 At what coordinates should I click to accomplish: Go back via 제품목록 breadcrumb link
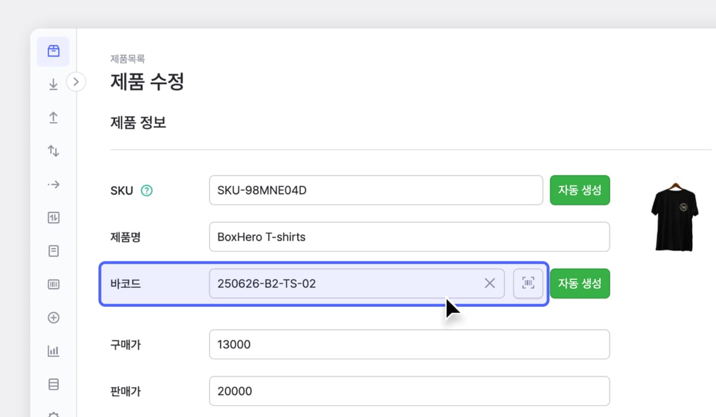point(128,58)
